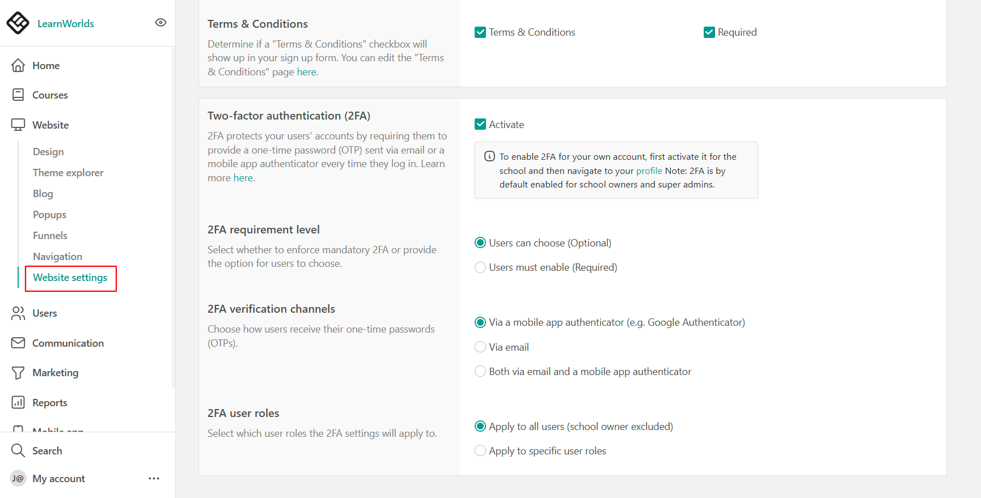Open Users section

click(45, 313)
